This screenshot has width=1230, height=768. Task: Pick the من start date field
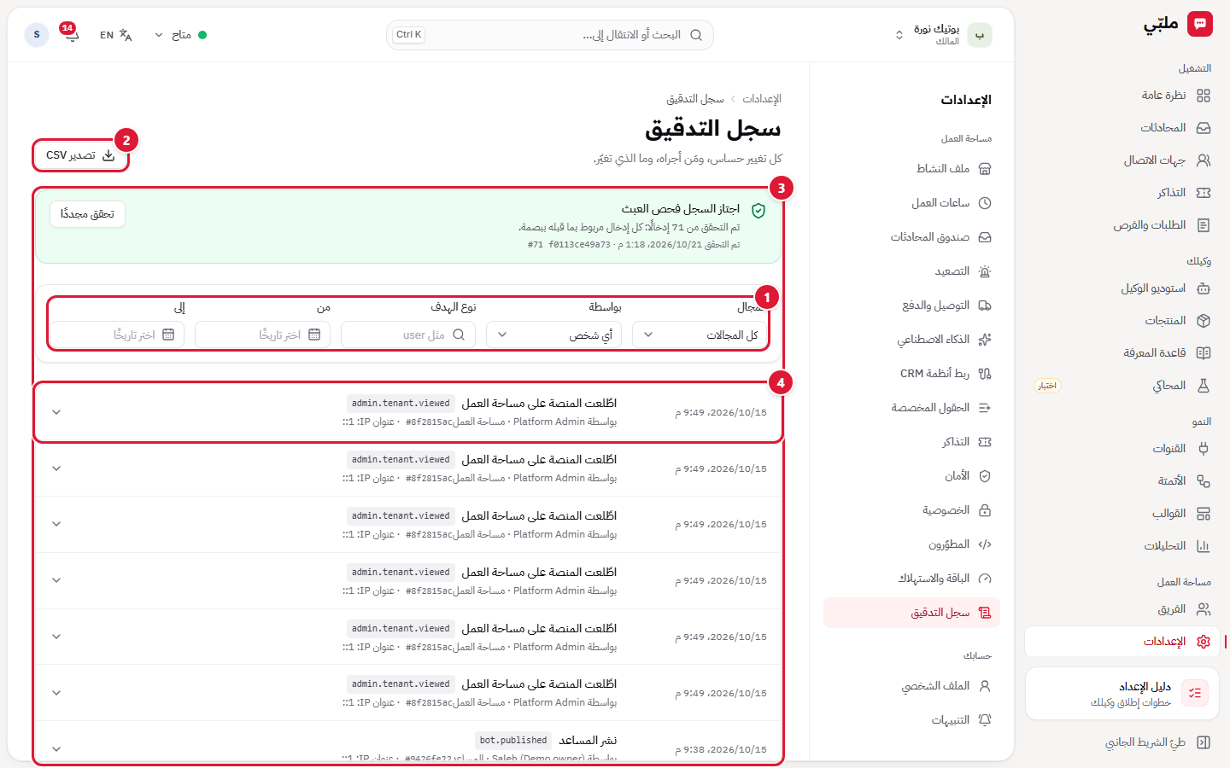pos(262,335)
